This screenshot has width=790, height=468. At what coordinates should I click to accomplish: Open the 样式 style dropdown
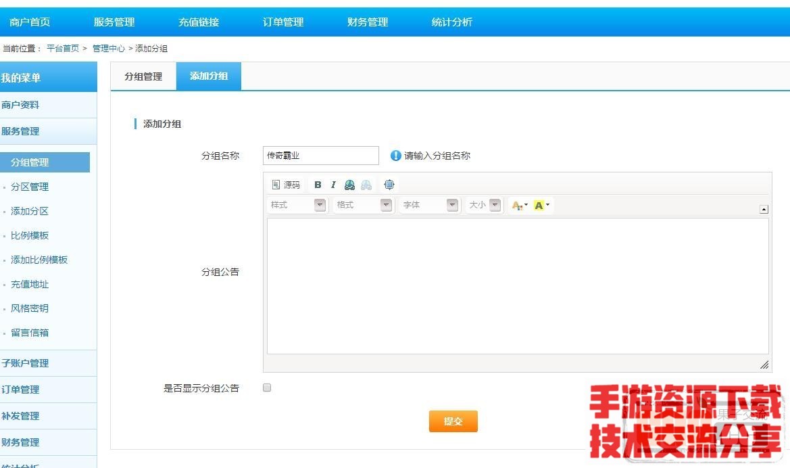point(297,205)
